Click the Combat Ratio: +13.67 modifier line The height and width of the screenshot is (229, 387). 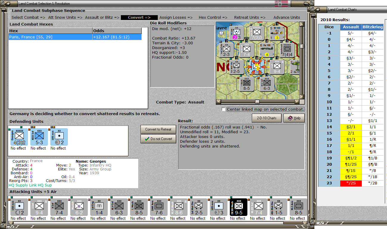[x=174, y=38]
